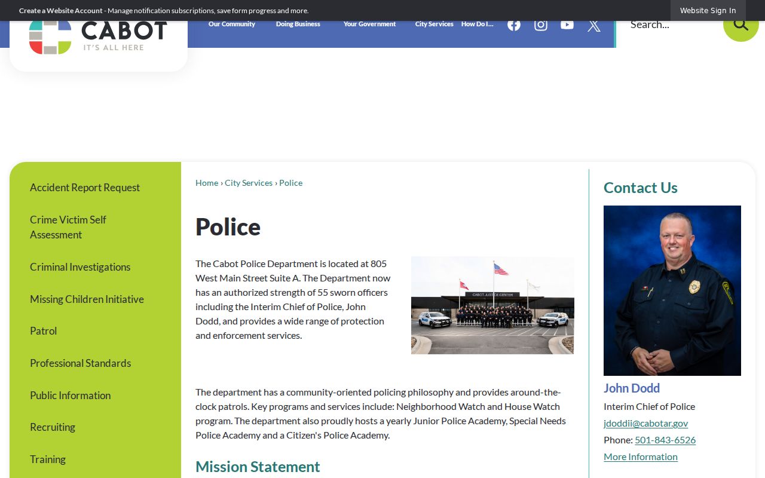
Task: Open Accident Report Request sidebar item
Action: (x=85, y=188)
